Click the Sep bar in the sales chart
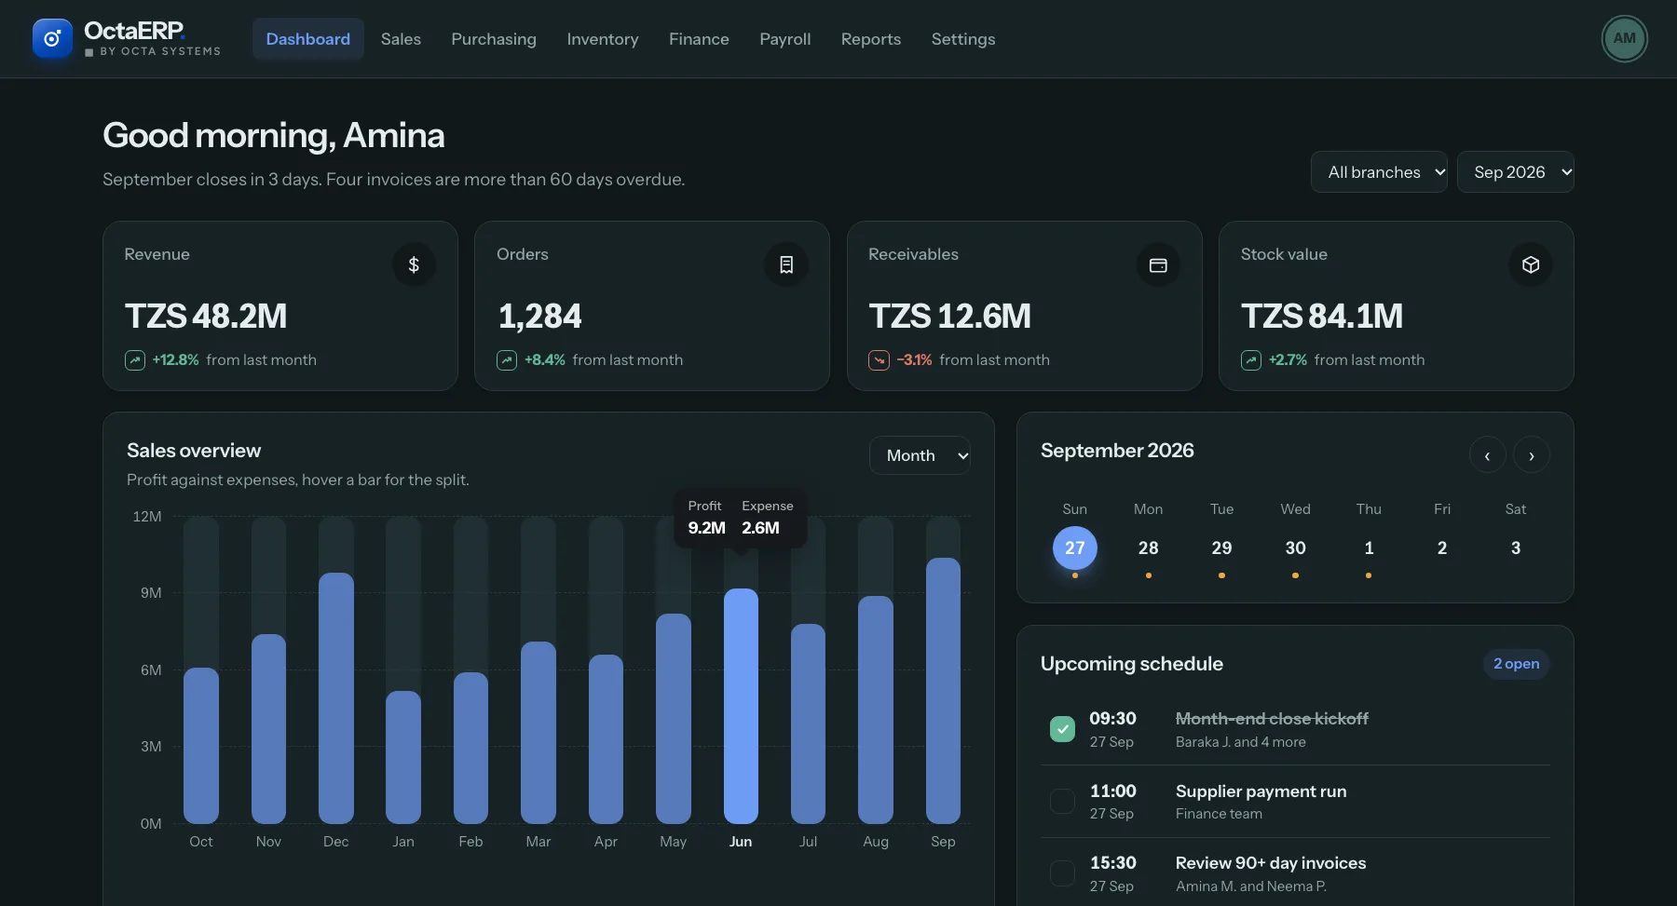This screenshot has height=906, width=1677. [x=943, y=691]
